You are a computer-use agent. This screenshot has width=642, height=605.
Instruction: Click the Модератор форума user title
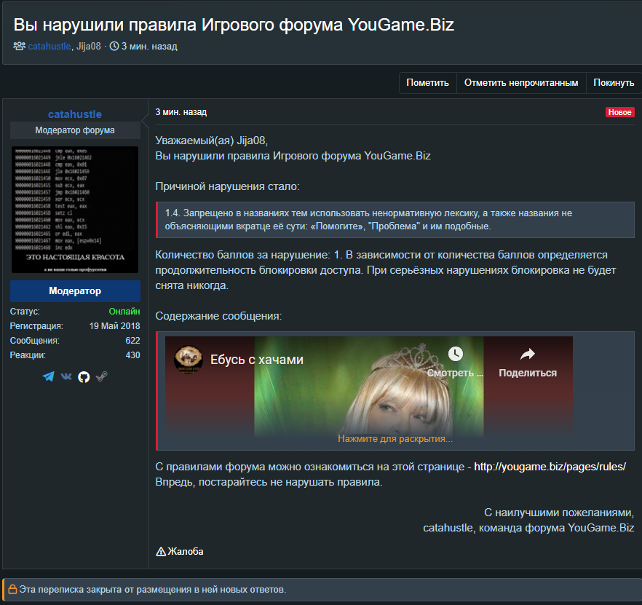75,130
